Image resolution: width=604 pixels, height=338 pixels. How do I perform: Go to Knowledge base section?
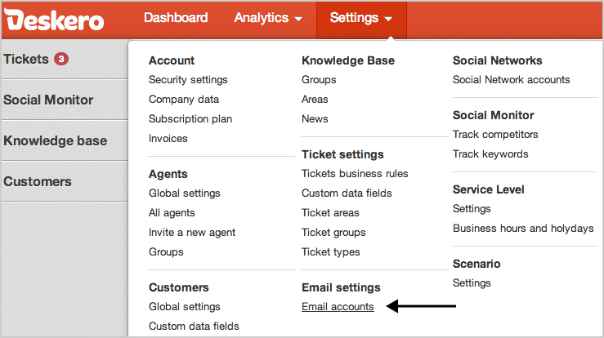(55, 140)
